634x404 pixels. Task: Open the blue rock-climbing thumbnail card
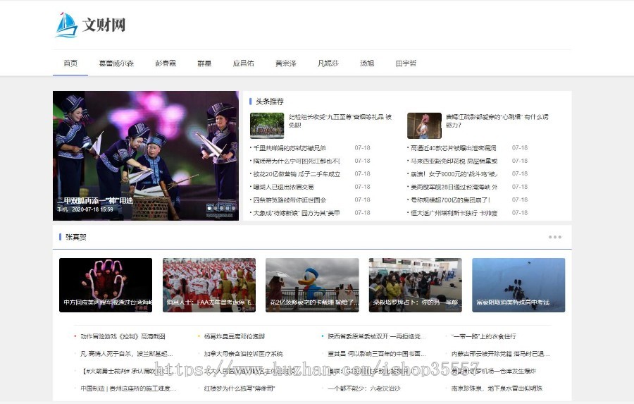[x=518, y=285]
